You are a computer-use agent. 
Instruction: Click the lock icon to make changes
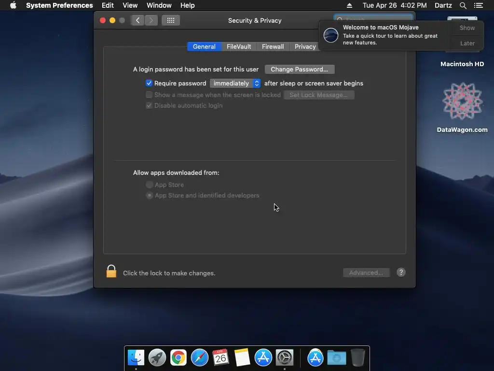[111, 271]
